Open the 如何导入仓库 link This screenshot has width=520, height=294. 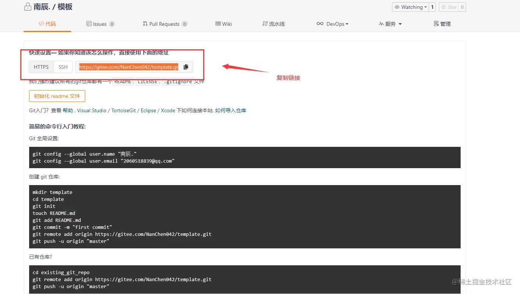(230, 110)
